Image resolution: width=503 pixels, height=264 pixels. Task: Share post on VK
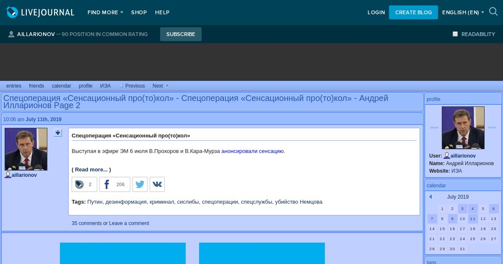157,184
